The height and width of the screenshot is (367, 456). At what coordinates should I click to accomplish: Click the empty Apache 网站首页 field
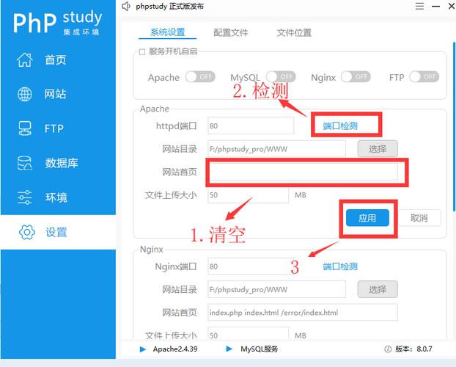click(303, 172)
